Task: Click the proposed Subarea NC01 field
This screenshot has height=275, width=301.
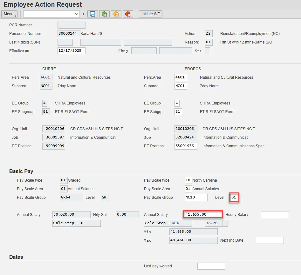Action: tap(181, 86)
